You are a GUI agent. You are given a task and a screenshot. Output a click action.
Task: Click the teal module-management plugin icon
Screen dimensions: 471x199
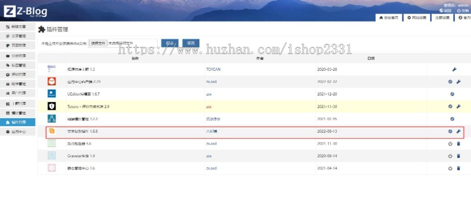[x=52, y=119]
